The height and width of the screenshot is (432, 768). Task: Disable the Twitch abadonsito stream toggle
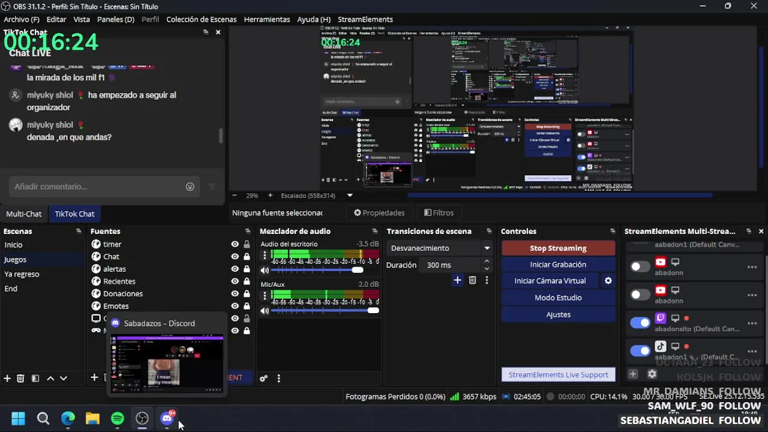click(x=640, y=323)
